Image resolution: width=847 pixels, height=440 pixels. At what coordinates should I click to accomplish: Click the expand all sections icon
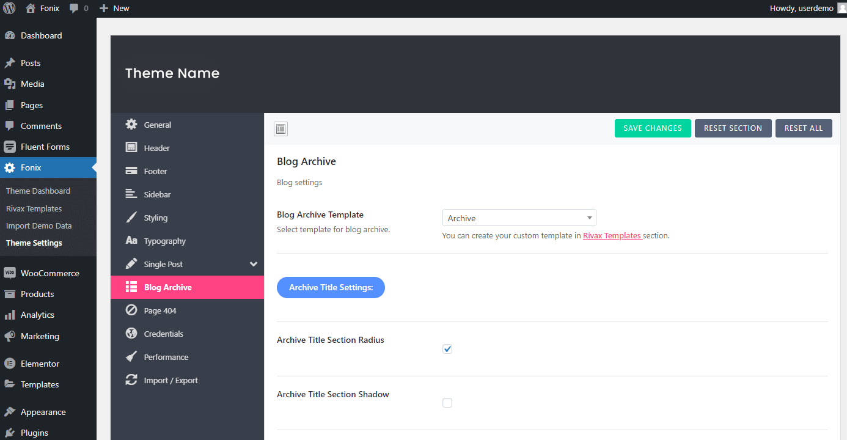(280, 128)
